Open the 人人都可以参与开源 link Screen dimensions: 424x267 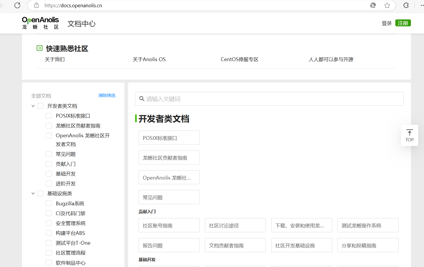[x=331, y=59]
